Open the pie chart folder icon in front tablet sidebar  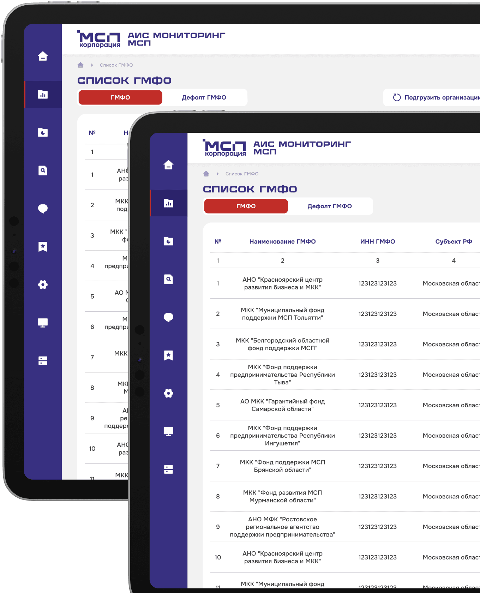168,241
